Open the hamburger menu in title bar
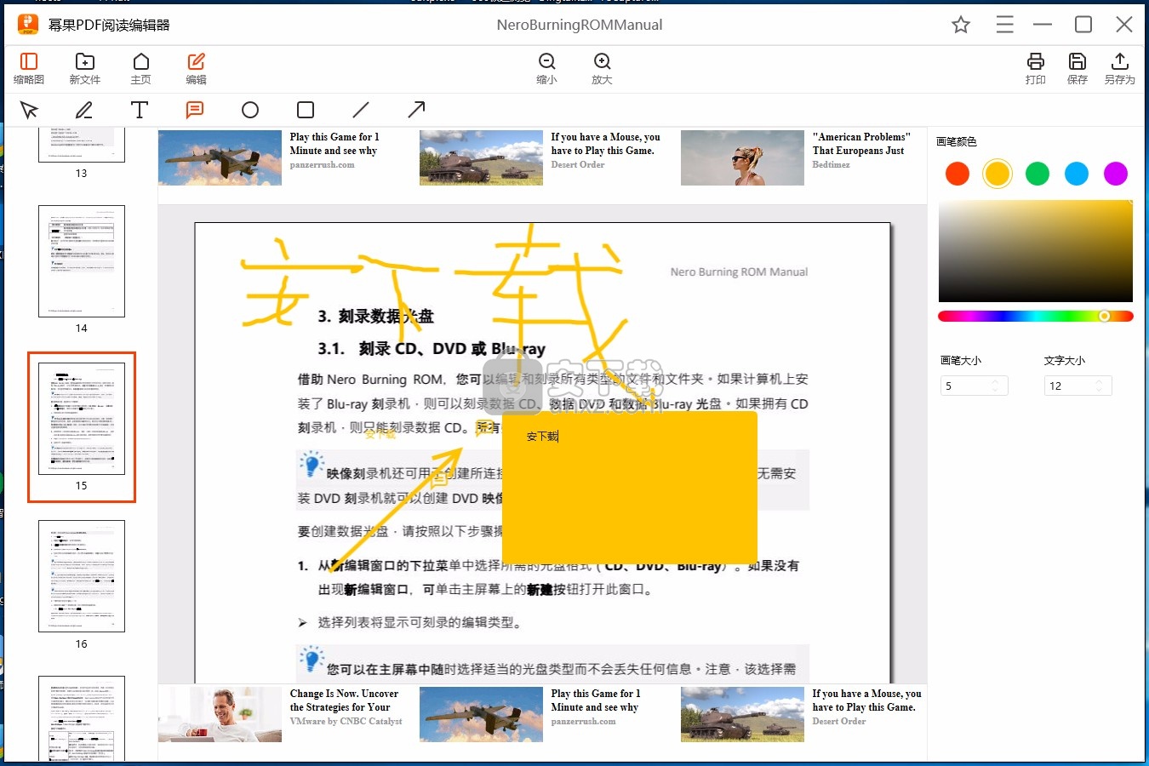The image size is (1149, 766). pyautogui.click(x=1005, y=25)
